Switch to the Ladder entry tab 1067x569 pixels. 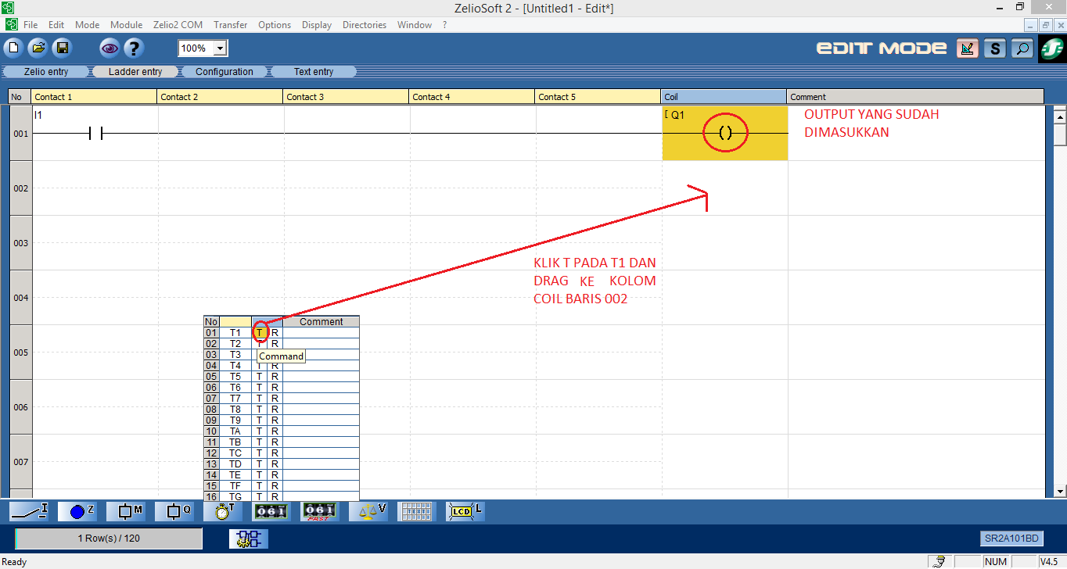[x=135, y=71]
